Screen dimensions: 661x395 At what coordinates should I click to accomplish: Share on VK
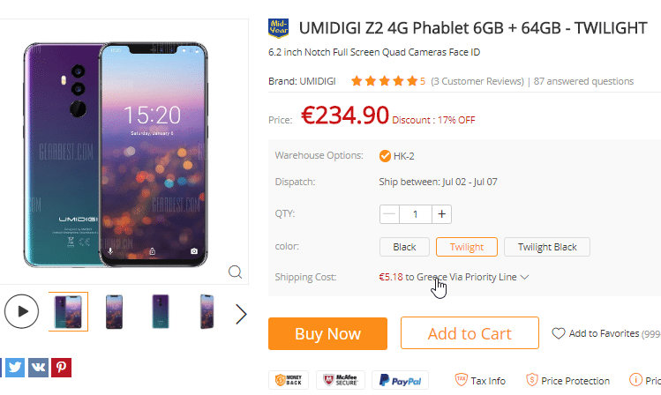(38, 367)
